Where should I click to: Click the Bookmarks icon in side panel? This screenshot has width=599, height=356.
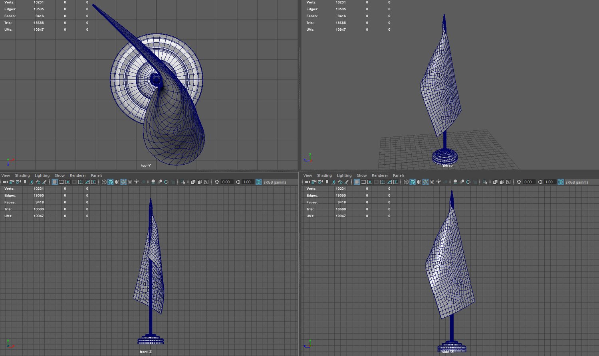pyautogui.click(x=327, y=182)
